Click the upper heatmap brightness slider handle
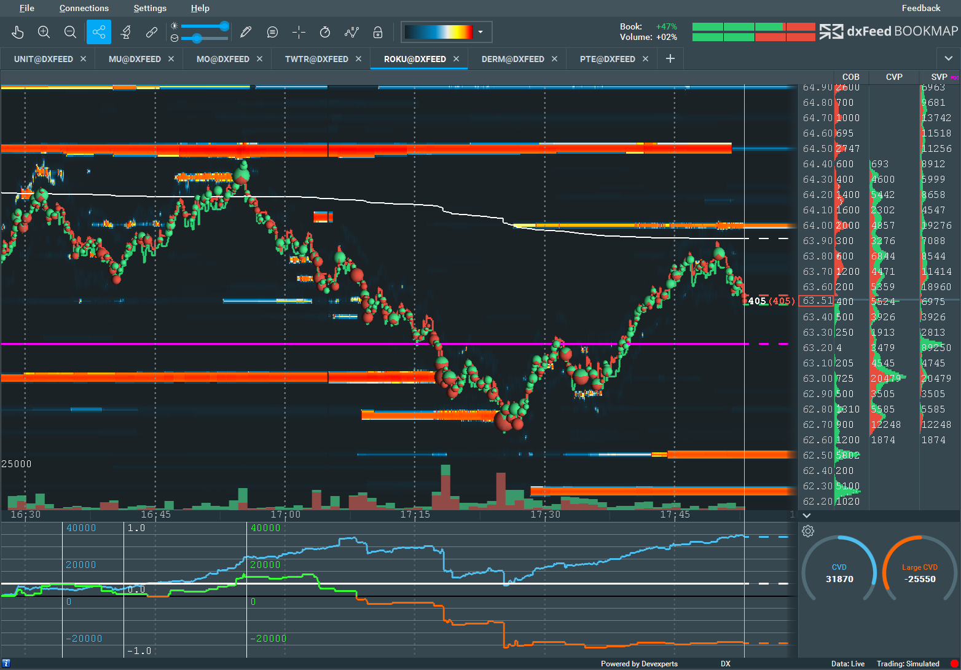 pyautogui.click(x=224, y=26)
